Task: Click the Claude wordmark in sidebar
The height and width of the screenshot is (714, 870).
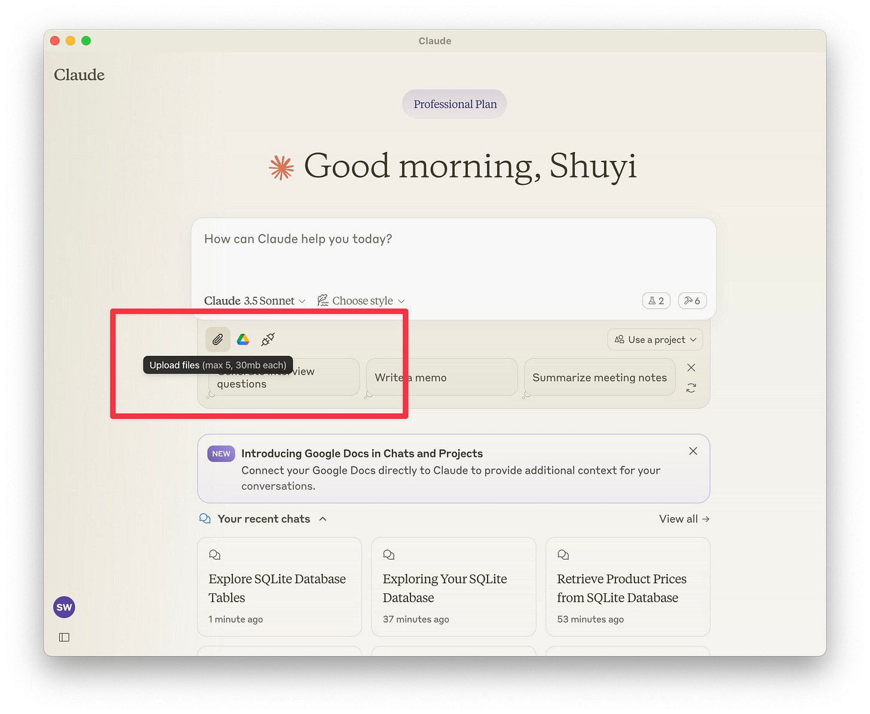Action: (x=79, y=75)
